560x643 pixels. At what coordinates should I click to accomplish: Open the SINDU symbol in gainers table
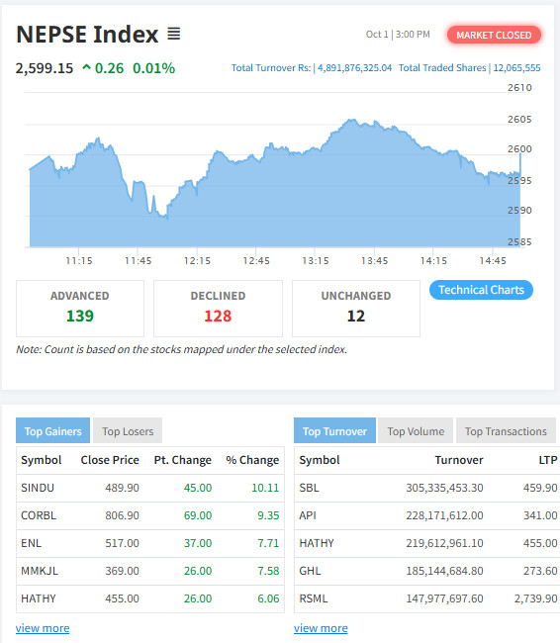(x=38, y=488)
